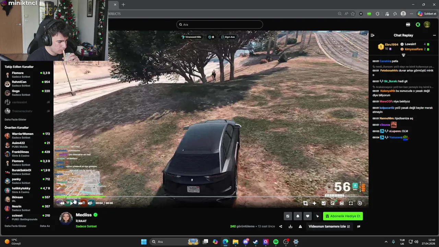
Task: Open video stats bar-chart icon
Action: [323, 203]
